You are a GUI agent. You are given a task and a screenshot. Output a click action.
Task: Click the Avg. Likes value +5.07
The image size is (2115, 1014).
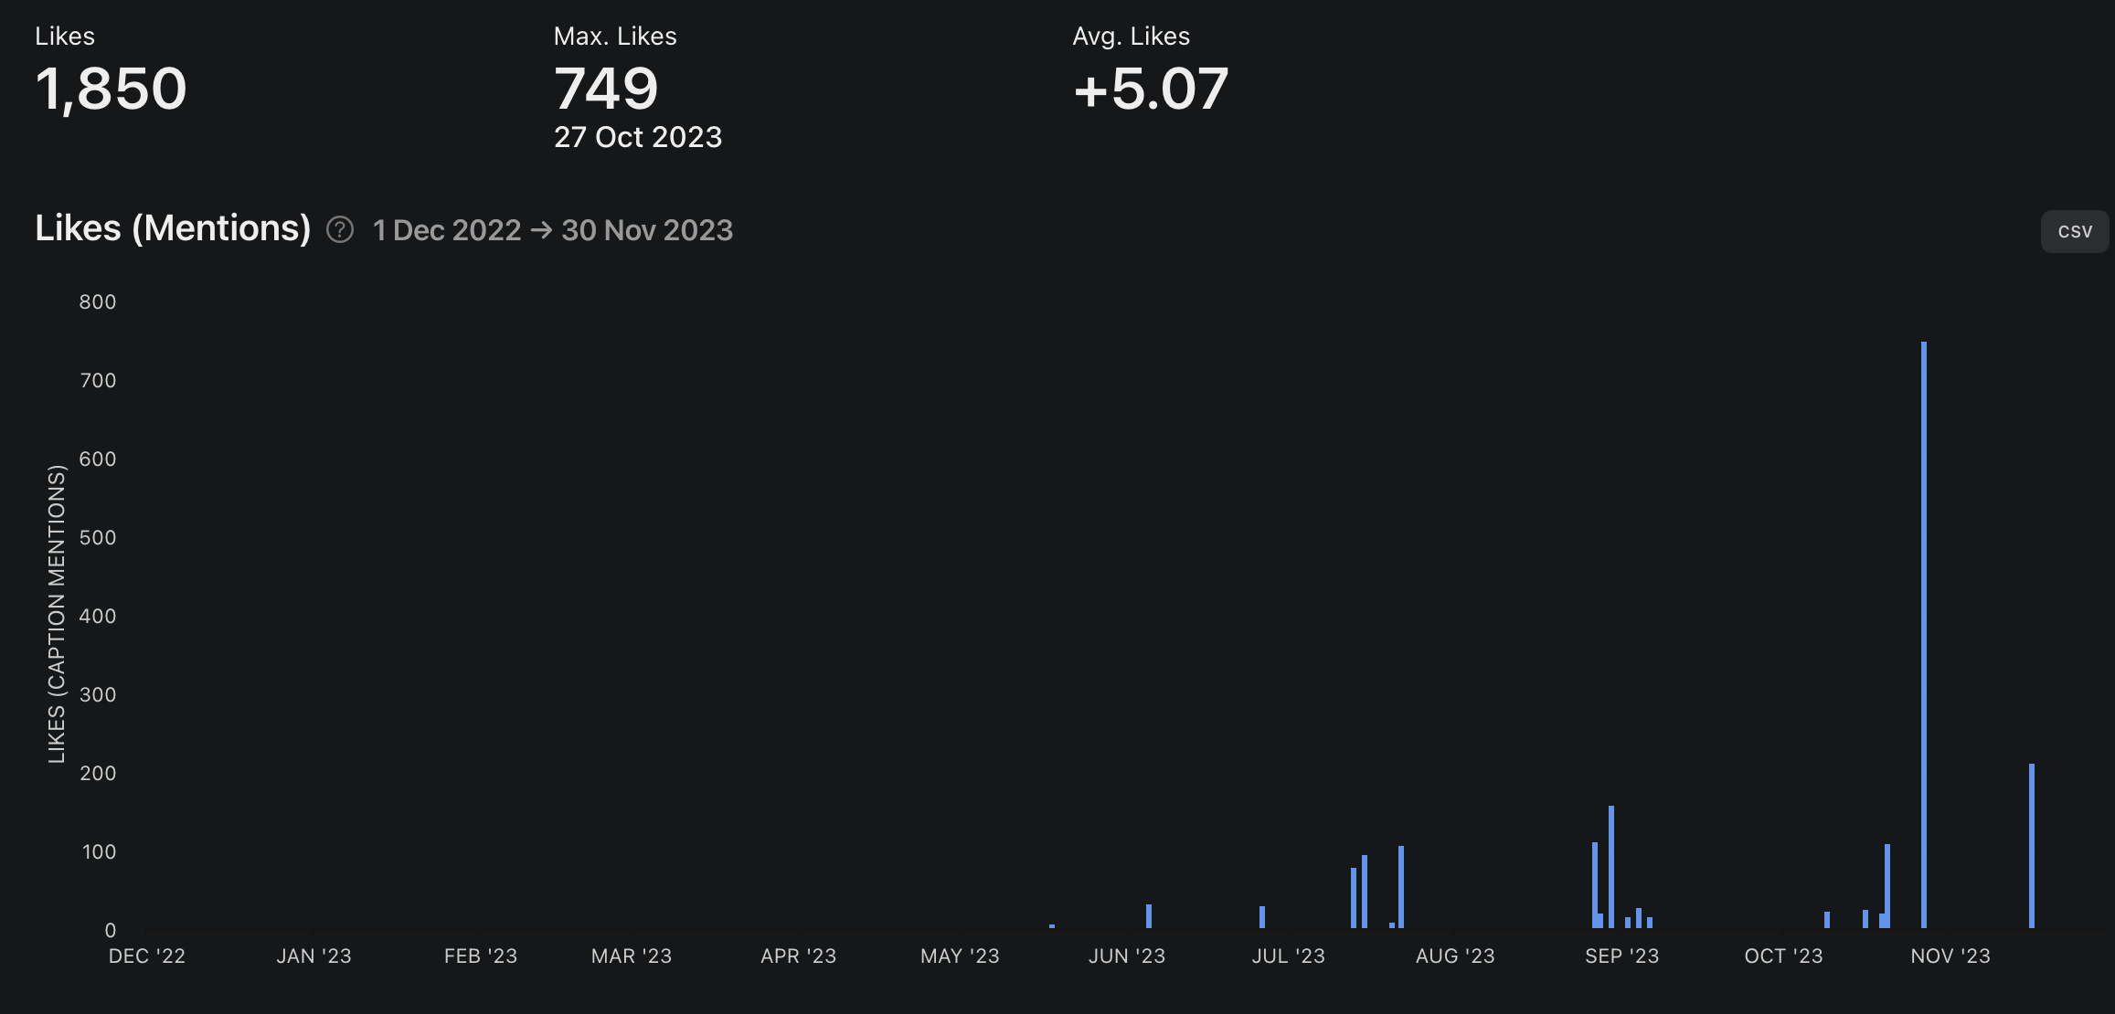click(x=1150, y=89)
